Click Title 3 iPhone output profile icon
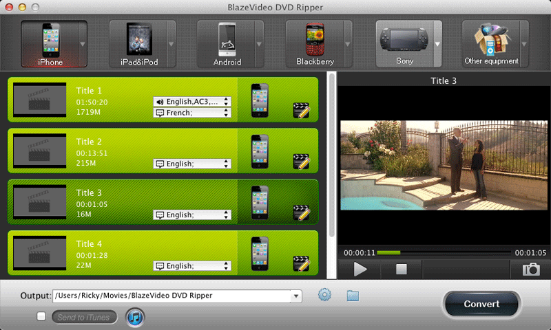 (260, 203)
